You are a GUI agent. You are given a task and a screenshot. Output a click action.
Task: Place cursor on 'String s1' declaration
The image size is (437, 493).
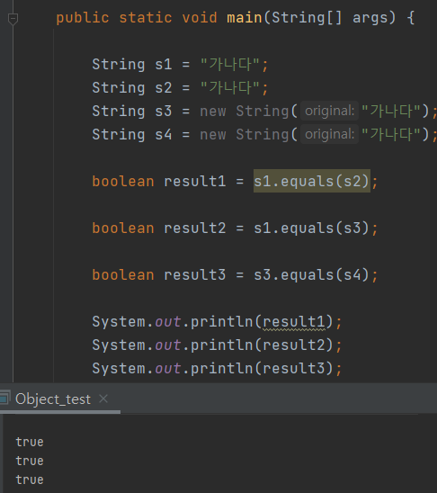(132, 65)
